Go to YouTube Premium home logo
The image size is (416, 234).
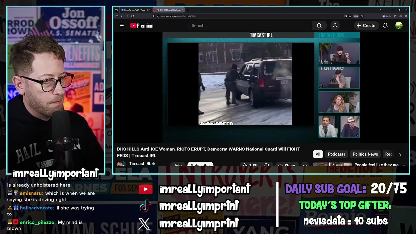[142, 26]
